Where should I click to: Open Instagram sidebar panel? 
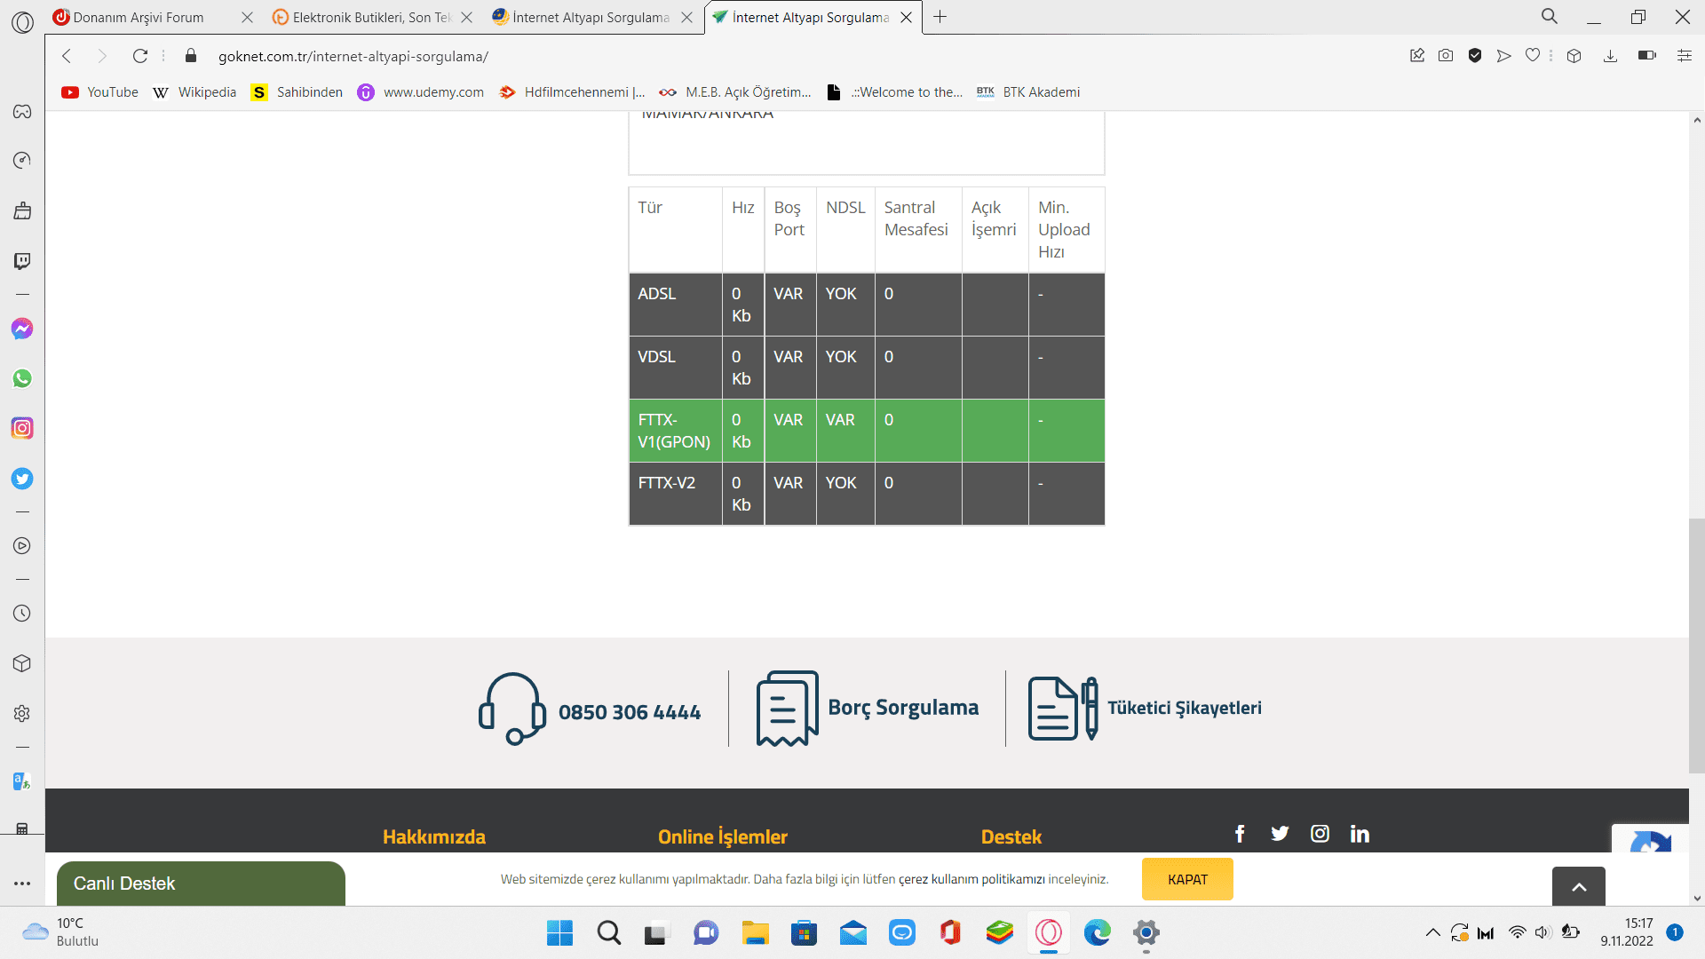click(x=22, y=428)
